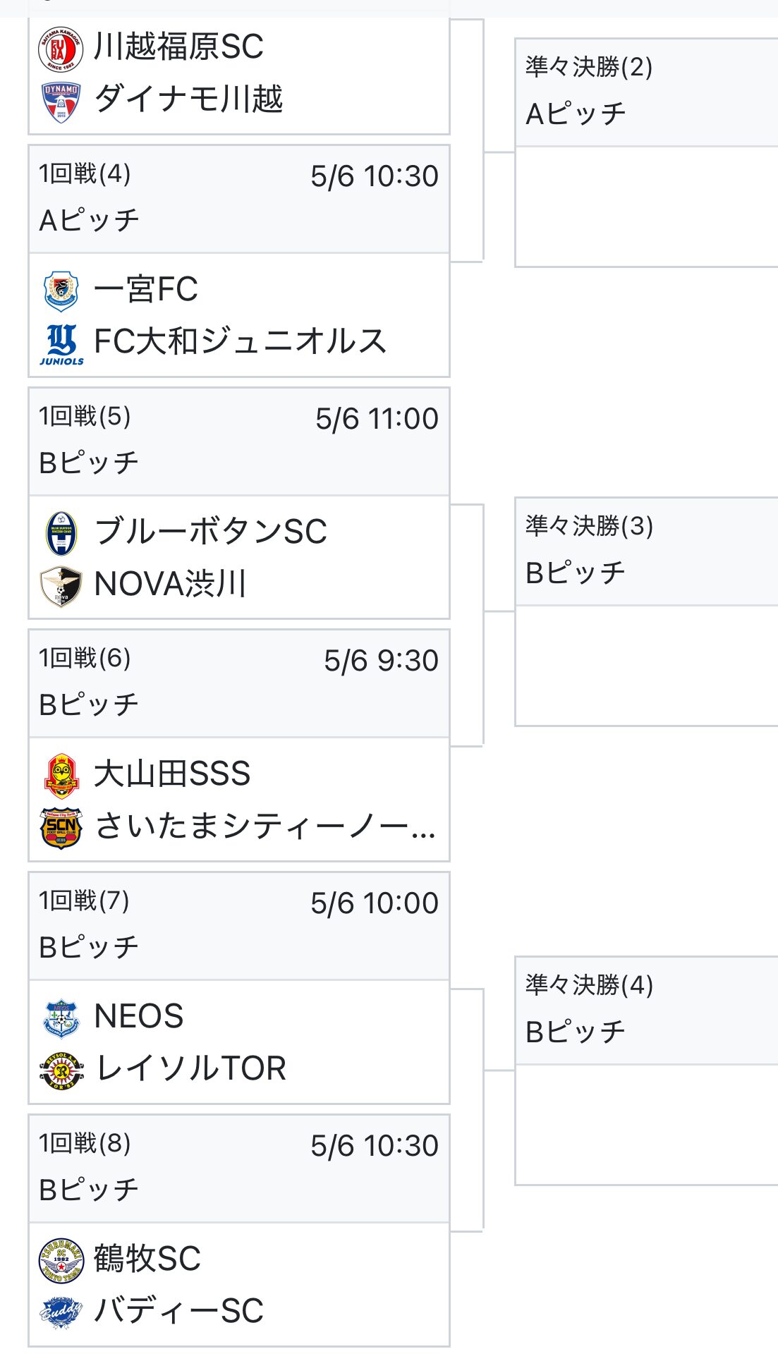The image size is (778, 1361).
Task: Click the NOVA渋川 black shield logo
Action: pos(61,586)
